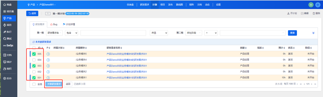The image size is (323, 97).
Task: Go to the last page arrow
Action: (315, 84)
